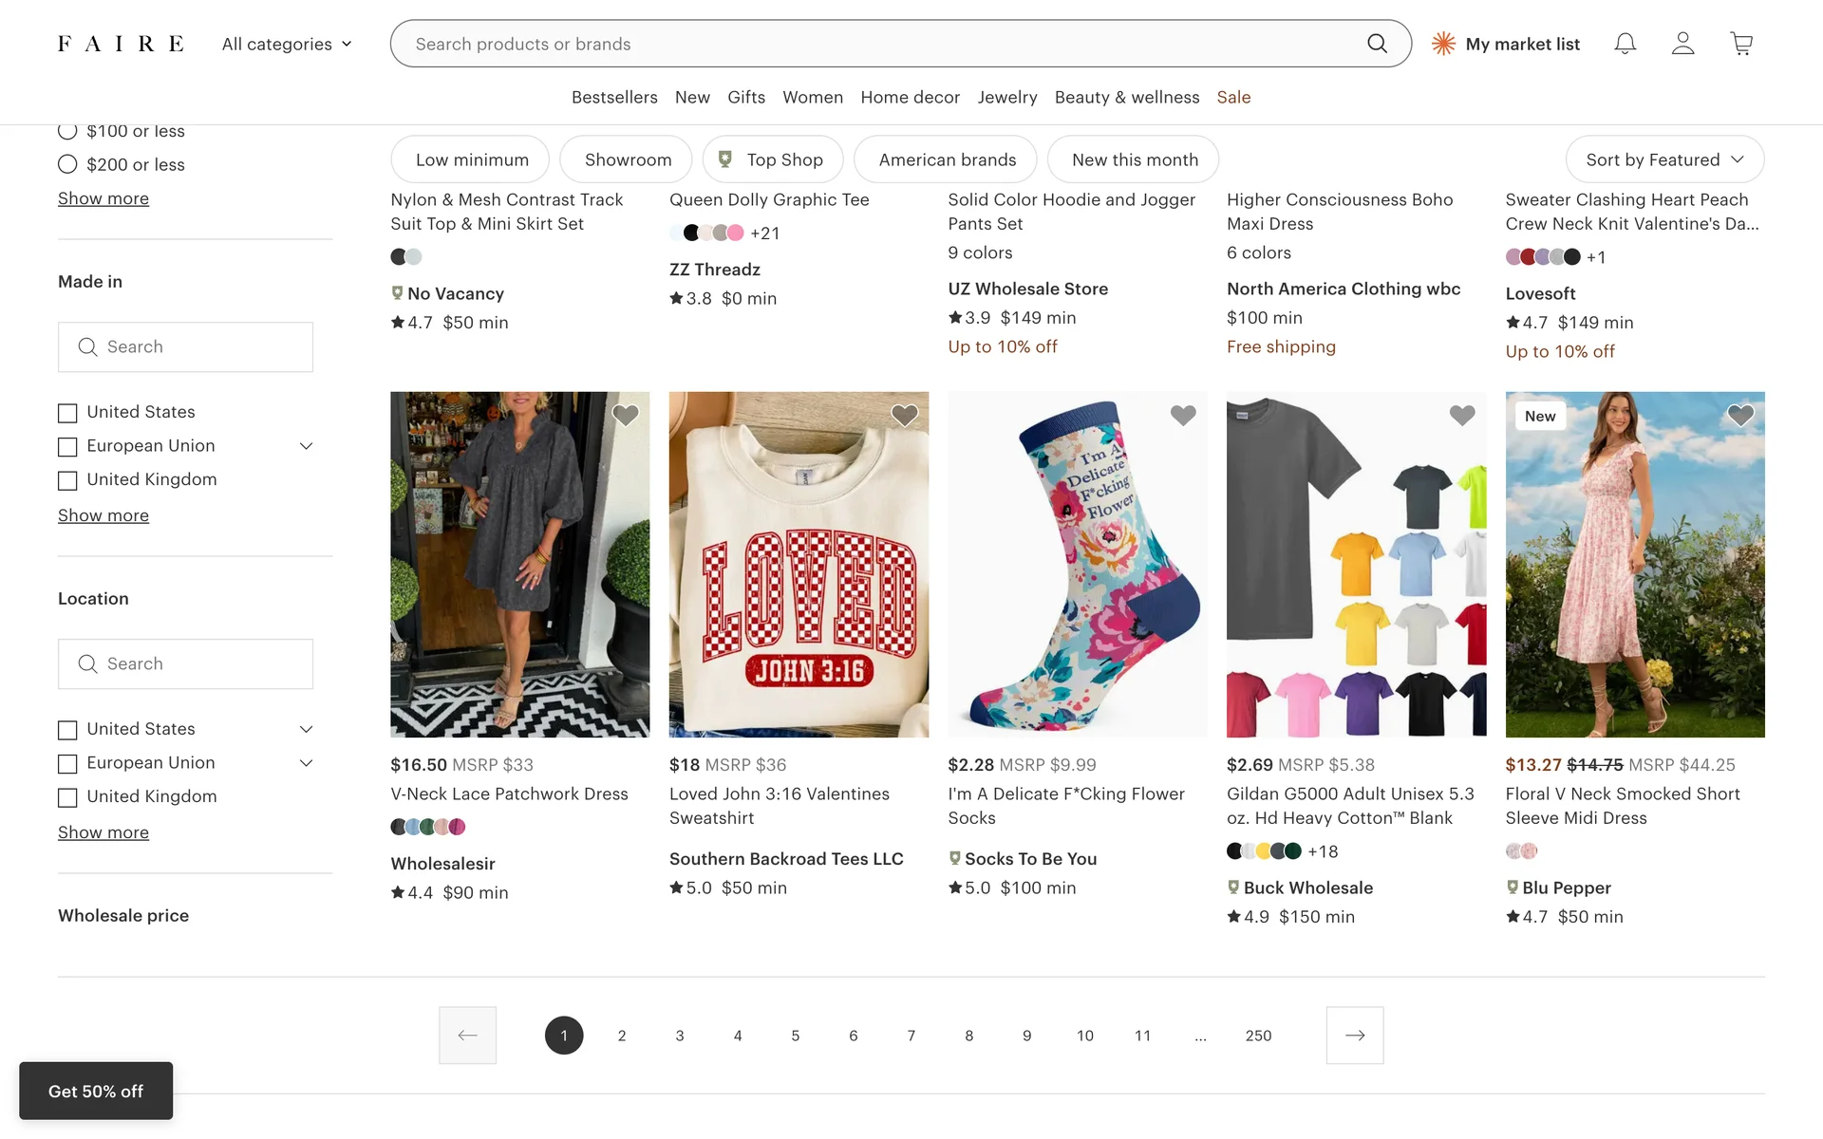1823x1139 pixels.
Task: Click heart on Delicate Flower Socks
Action: point(1182,416)
